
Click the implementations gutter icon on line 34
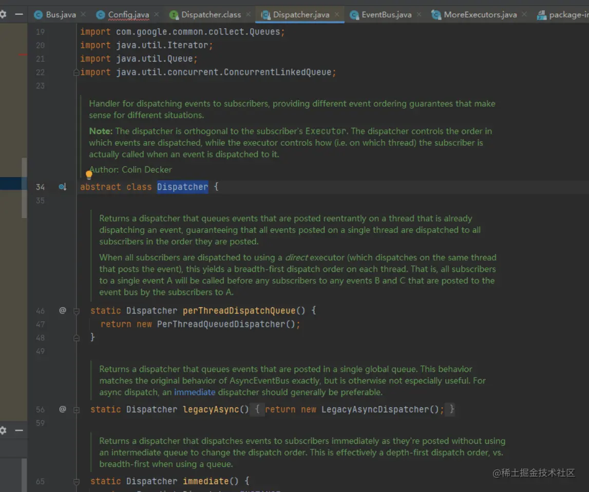coord(62,187)
